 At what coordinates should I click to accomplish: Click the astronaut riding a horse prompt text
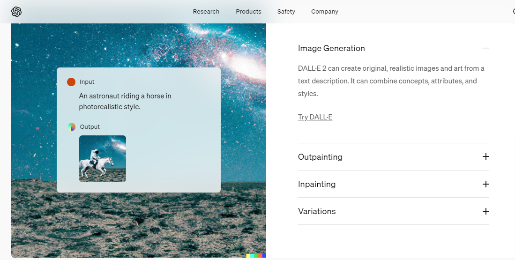pos(125,101)
